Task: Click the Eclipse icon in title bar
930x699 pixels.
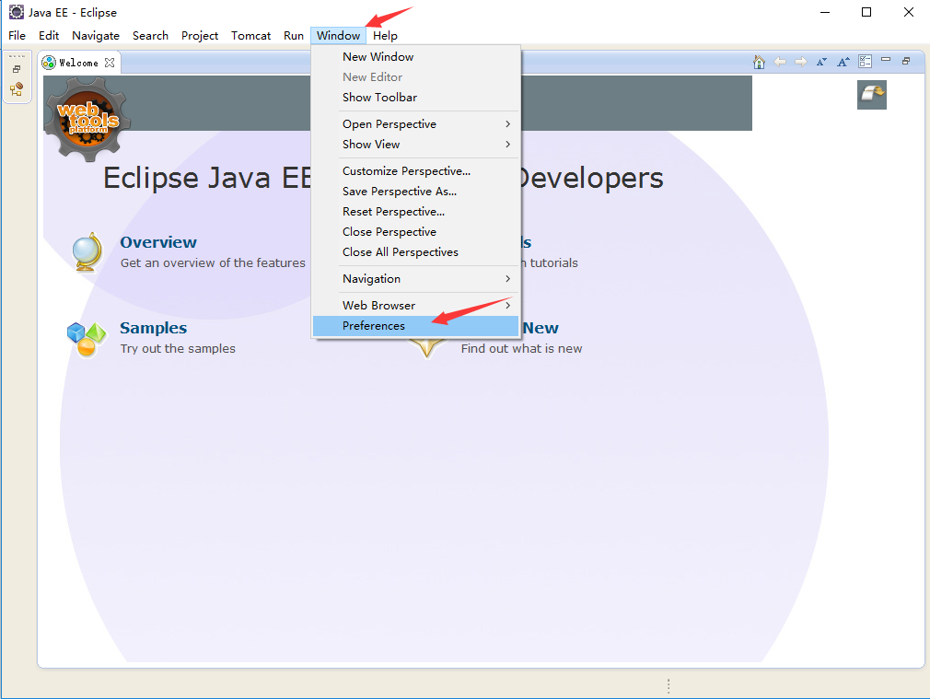Action: tap(16, 12)
